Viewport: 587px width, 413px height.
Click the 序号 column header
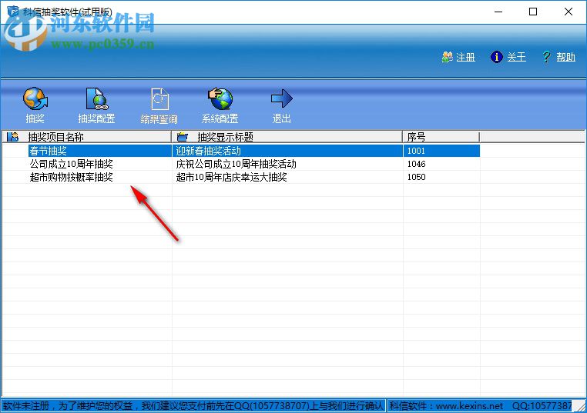point(441,137)
